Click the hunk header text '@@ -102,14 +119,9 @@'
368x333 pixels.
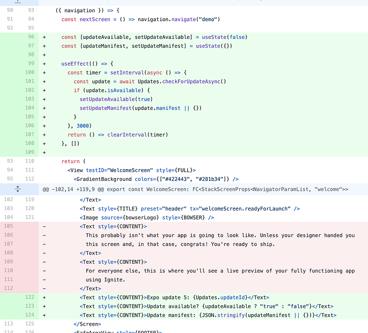click(73, 189)
